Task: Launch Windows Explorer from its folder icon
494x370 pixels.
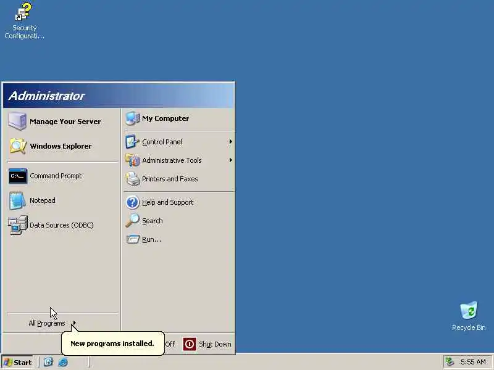Action: point(17,146)
